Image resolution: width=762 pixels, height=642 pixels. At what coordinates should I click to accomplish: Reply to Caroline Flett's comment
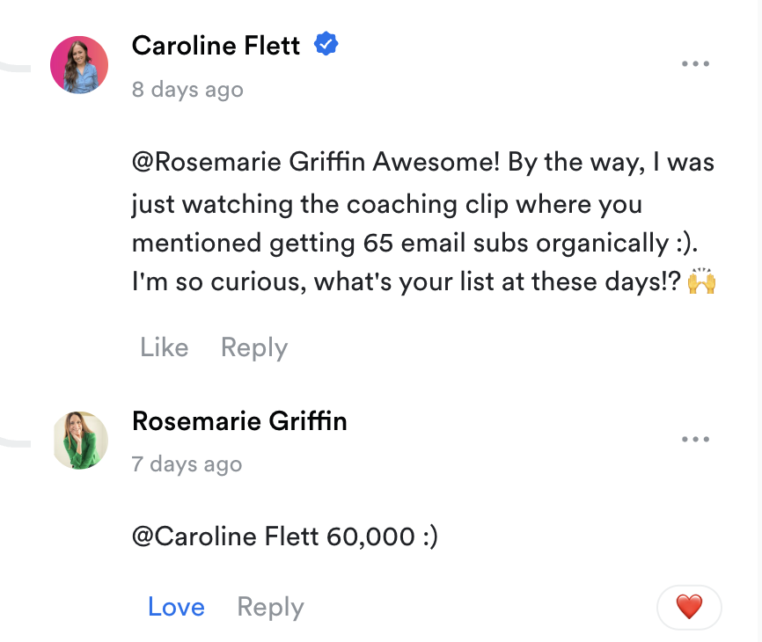click(253, 347)
